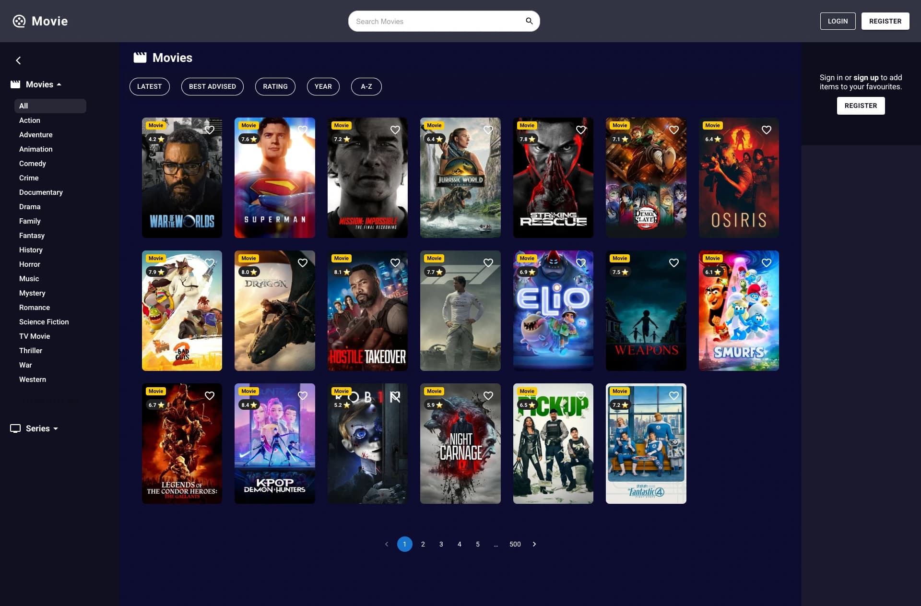Go to page 5
This screenshot has width=921, height=606.
(478, 544)
